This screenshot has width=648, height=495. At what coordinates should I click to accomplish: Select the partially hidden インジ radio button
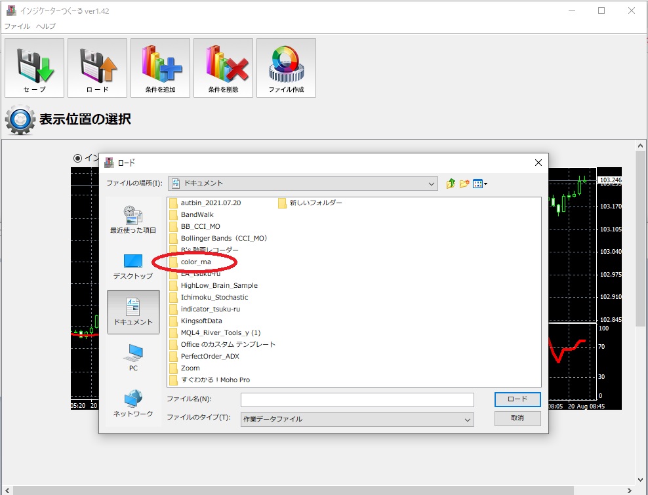(x=78, y=158)
